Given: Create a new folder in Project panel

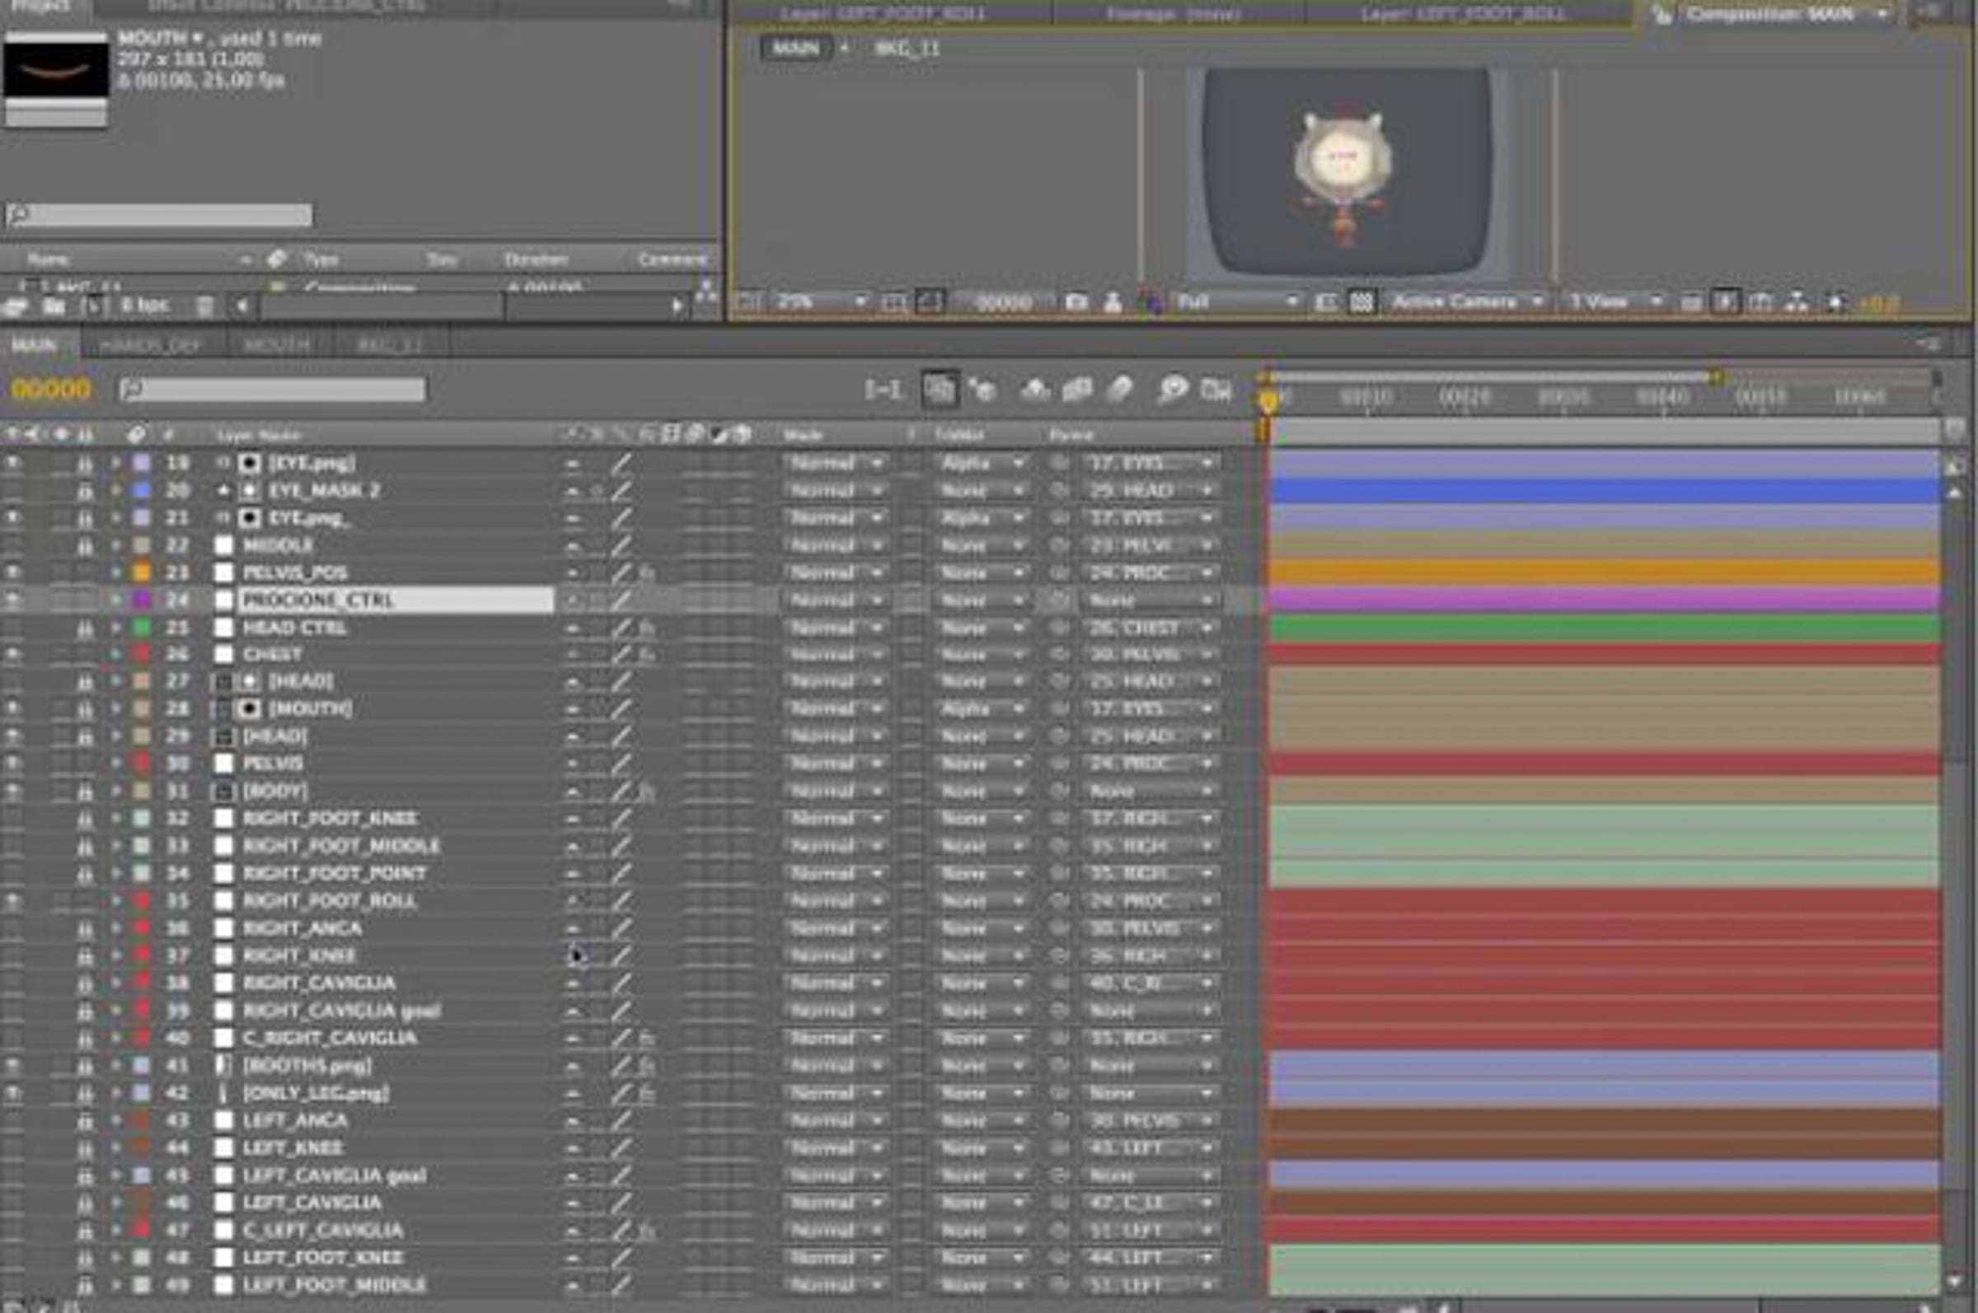Looking at the screenshot, I should (54, 306).
